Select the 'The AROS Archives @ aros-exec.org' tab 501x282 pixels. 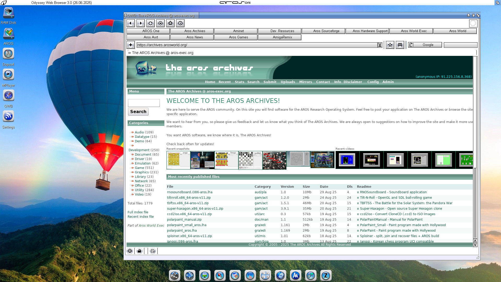click(163, 53)
